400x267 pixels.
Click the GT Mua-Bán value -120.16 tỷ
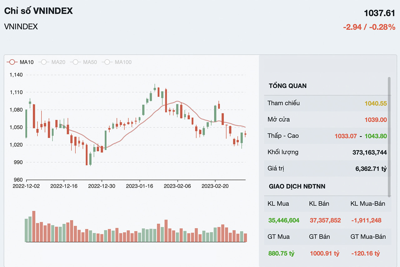coord(365,253)
